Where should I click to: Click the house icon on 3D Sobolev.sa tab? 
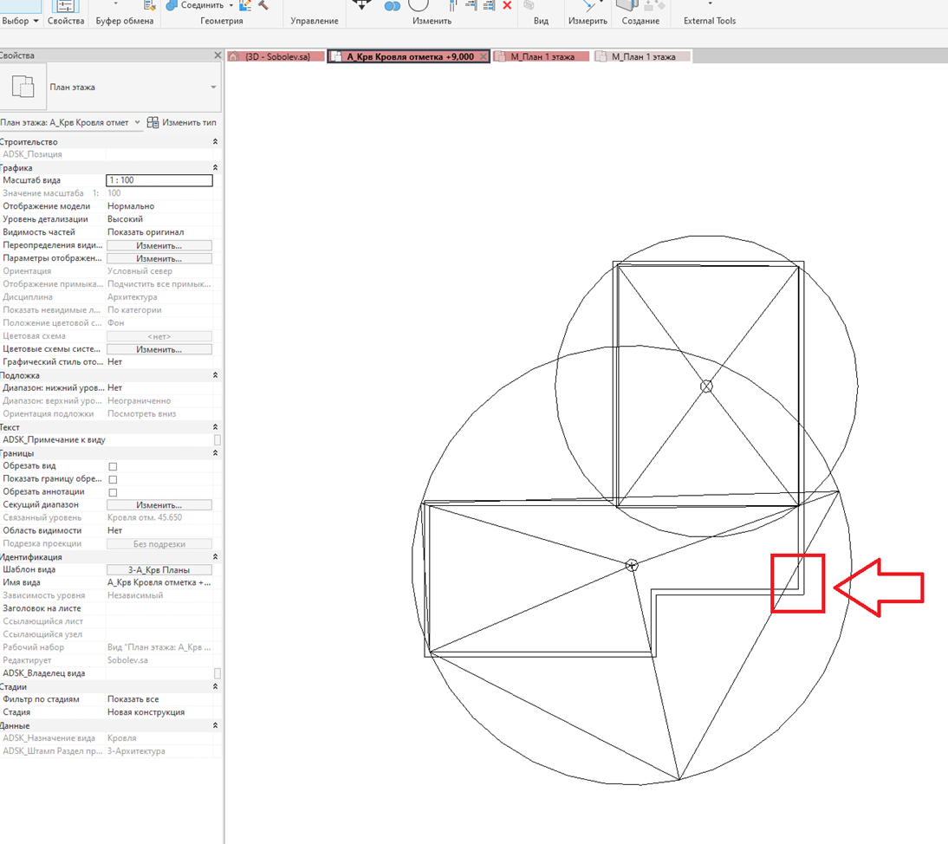235,56
